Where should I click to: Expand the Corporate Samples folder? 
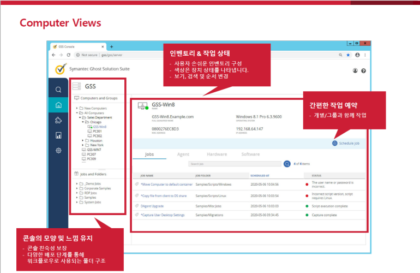[x=77, y=188]
